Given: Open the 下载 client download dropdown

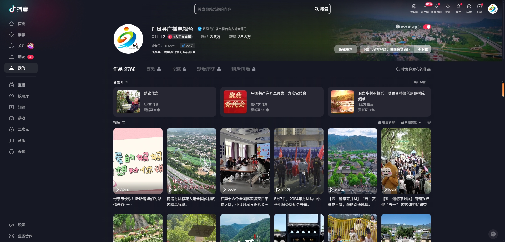Looking at the screenshot, I should click(423, 49).
